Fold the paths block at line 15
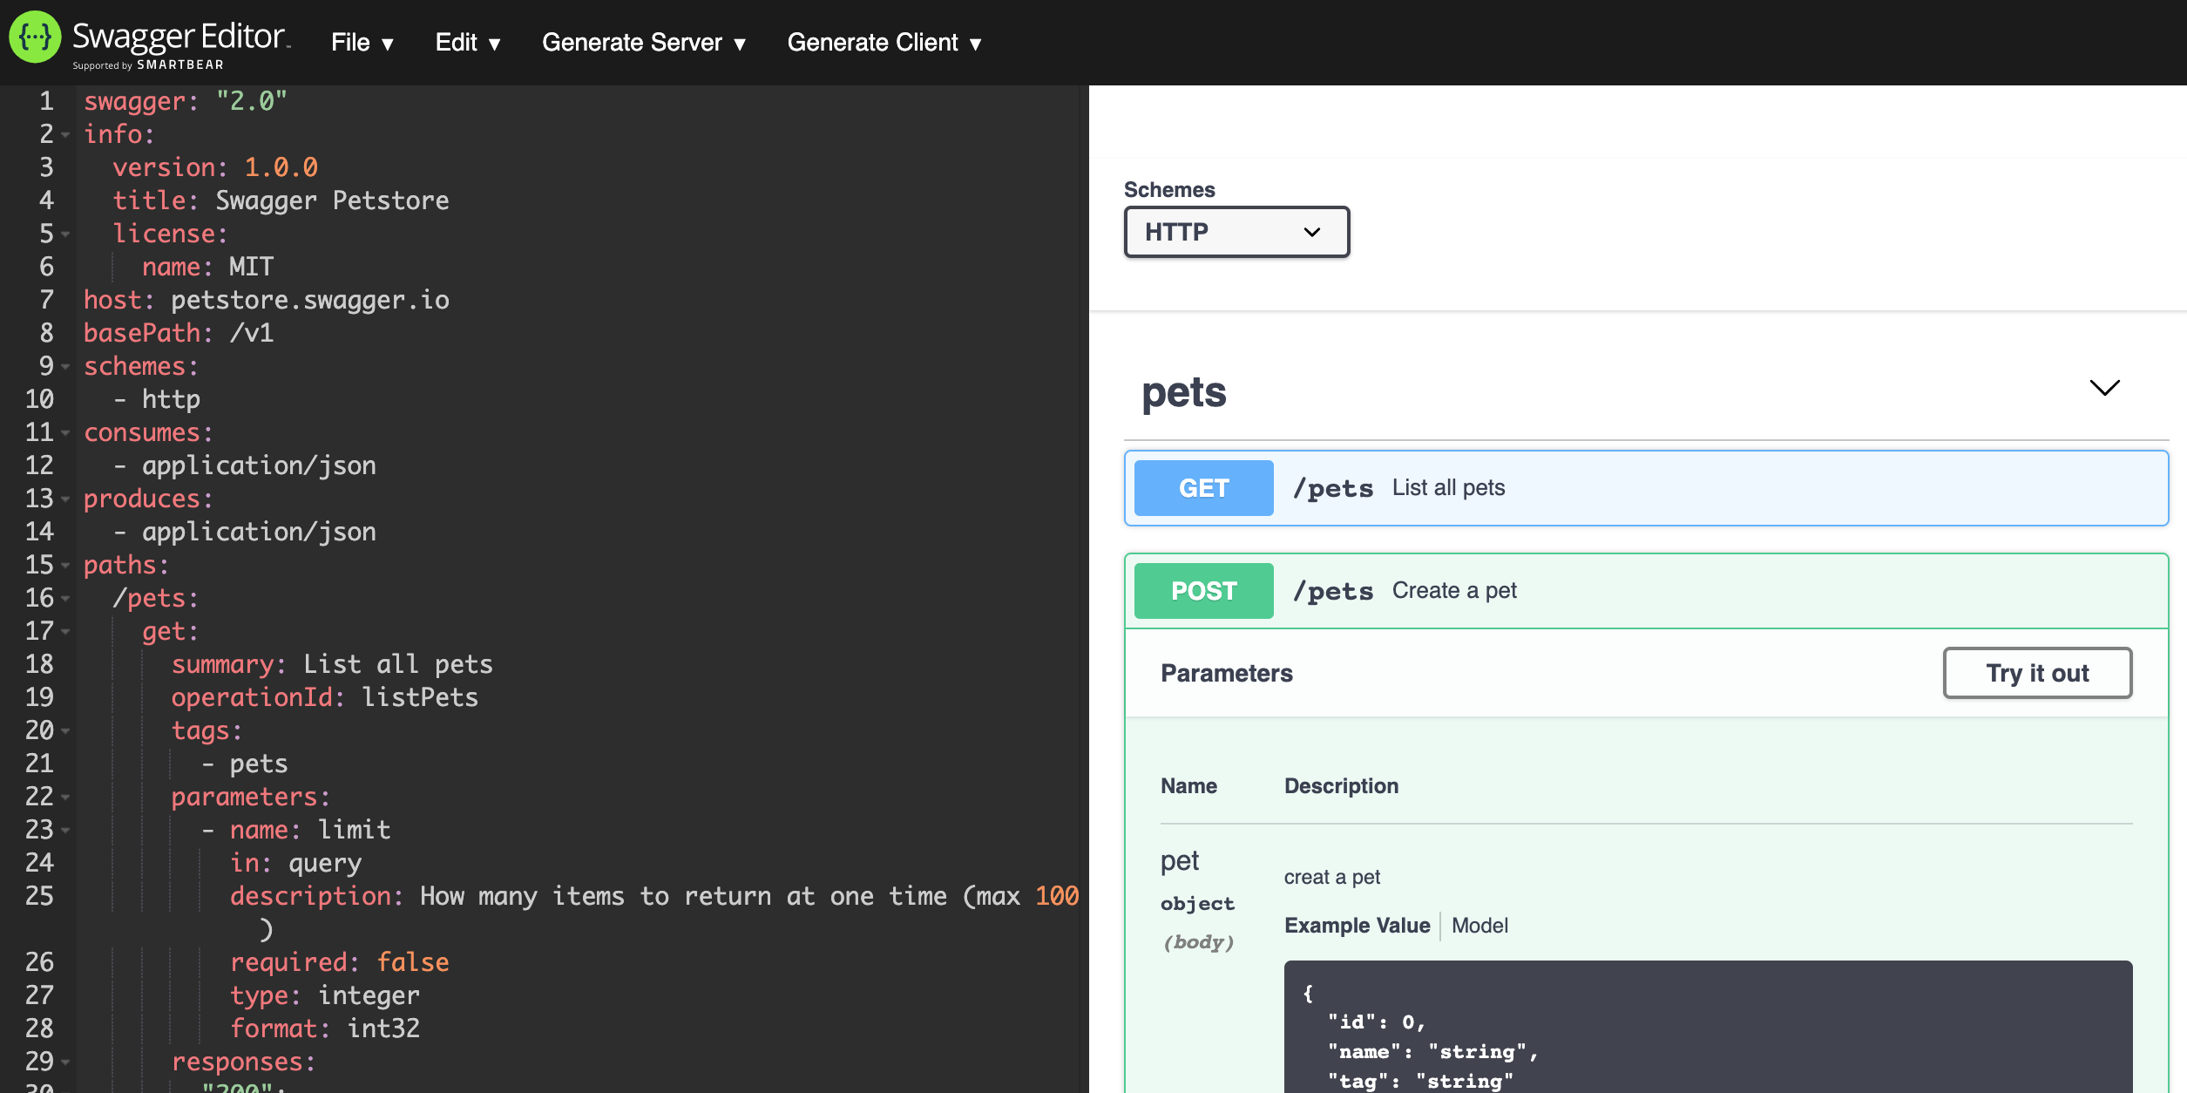 (65, 566)
